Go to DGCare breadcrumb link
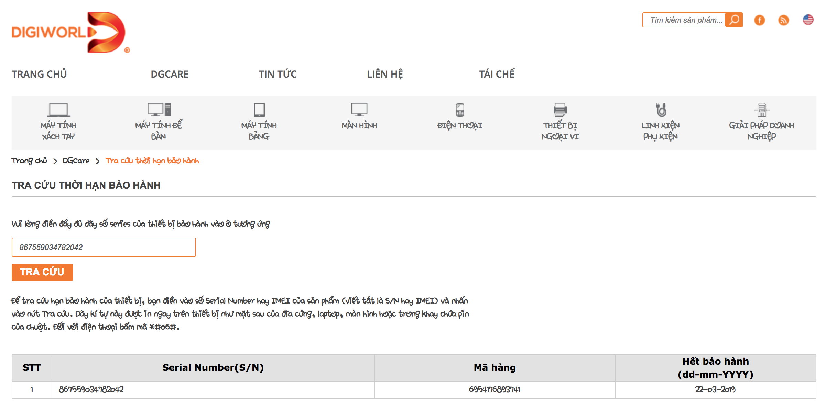This screenshot has height=412, width=826. pos(76,161)
